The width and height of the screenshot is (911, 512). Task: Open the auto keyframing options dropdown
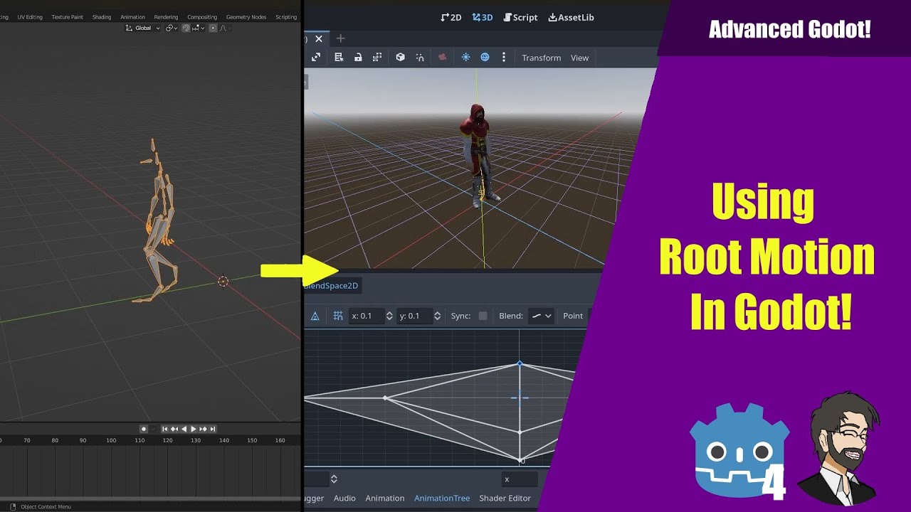[x=153, y=429]
